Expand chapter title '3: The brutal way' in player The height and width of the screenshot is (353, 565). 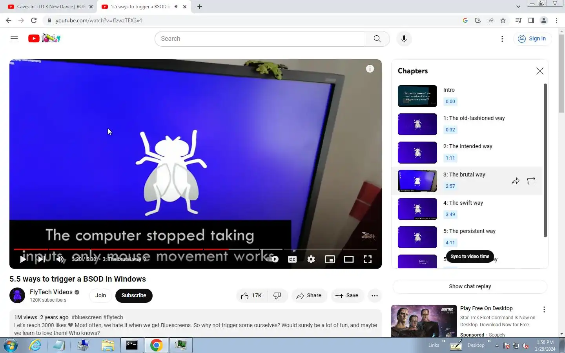pos(125,259)
